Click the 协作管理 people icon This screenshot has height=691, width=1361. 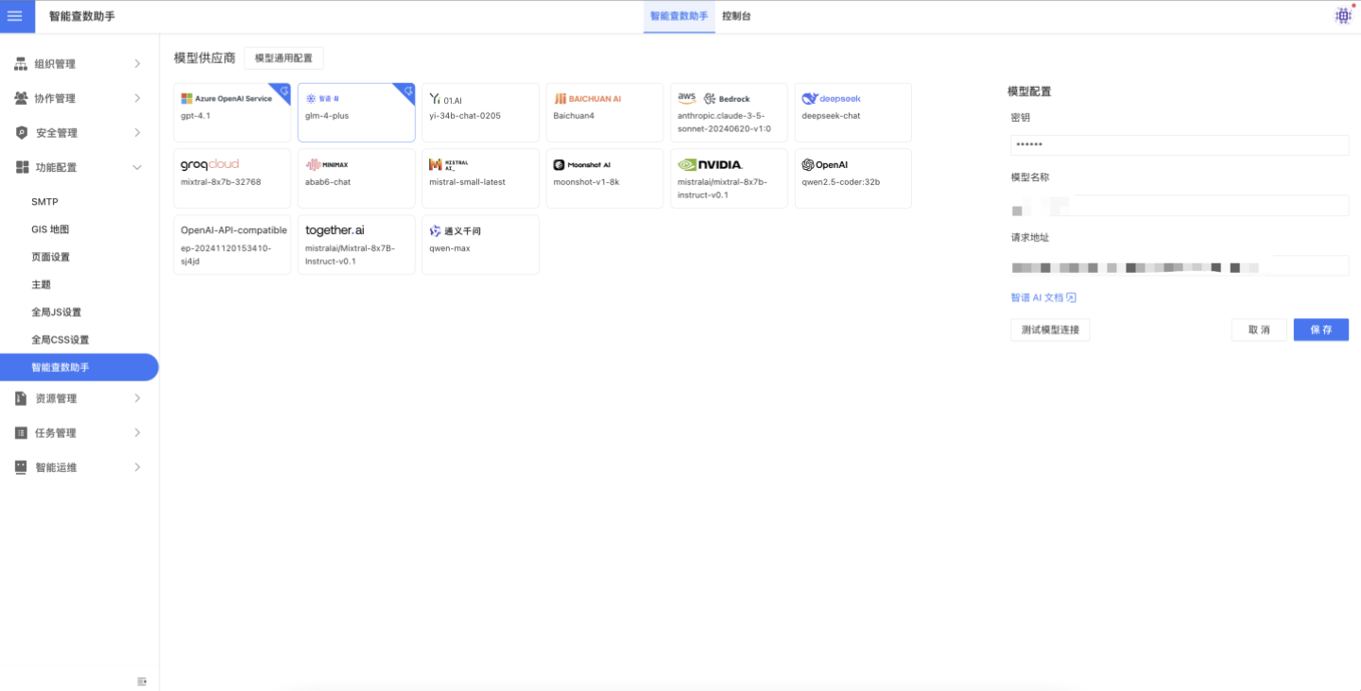point(21,98)
